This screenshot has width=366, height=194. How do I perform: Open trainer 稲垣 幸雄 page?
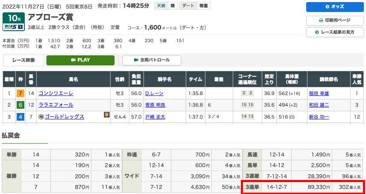[x=319, y=93]
